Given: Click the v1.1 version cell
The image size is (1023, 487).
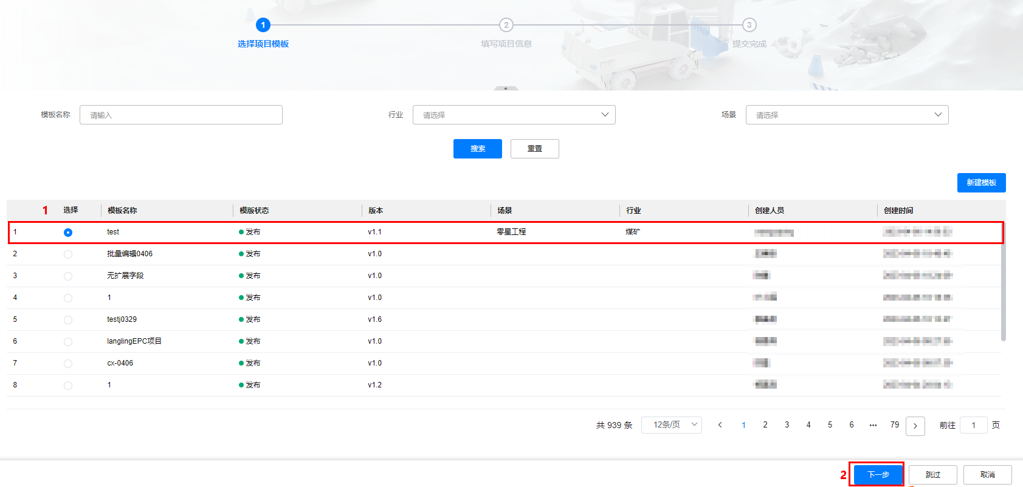Looking at the screenshot, I should pyautogui.click(x=374, y=232).
